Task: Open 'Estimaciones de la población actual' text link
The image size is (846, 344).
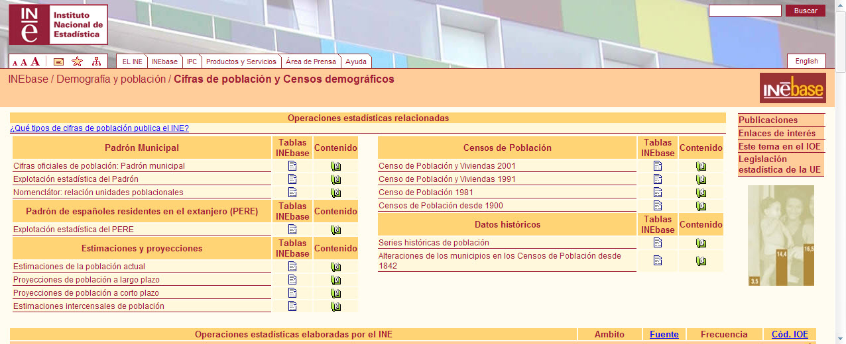Action: pos(79,267)
